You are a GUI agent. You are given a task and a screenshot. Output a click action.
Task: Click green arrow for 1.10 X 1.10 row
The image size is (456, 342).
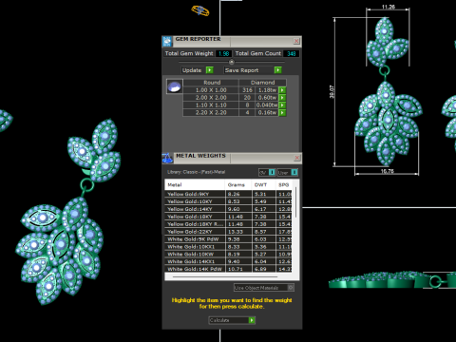coord(282,105)
